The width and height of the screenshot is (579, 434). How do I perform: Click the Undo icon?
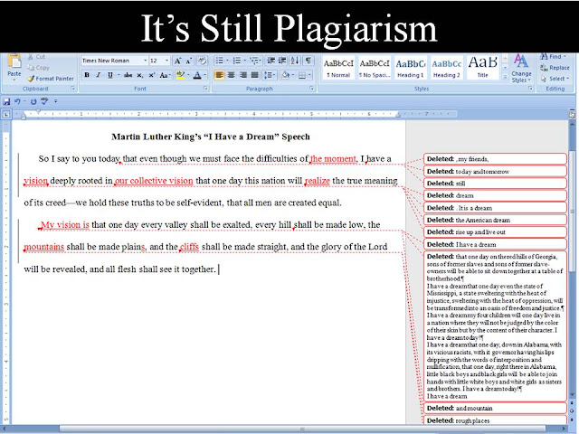click(x=17, y=101)
